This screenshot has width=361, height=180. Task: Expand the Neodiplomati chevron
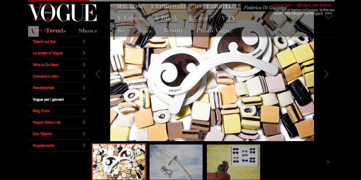84,88
